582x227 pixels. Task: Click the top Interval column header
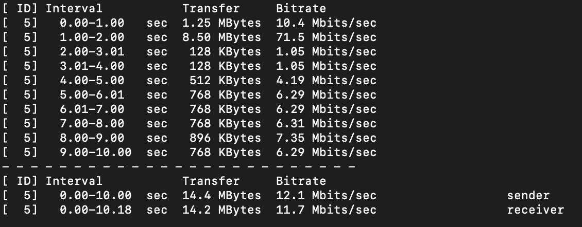click(74, 9)
